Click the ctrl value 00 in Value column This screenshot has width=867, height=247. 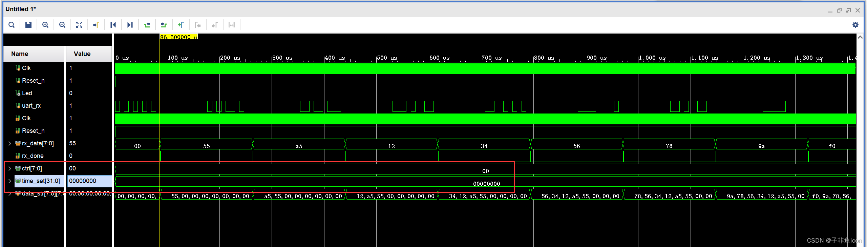click(72, 168)
